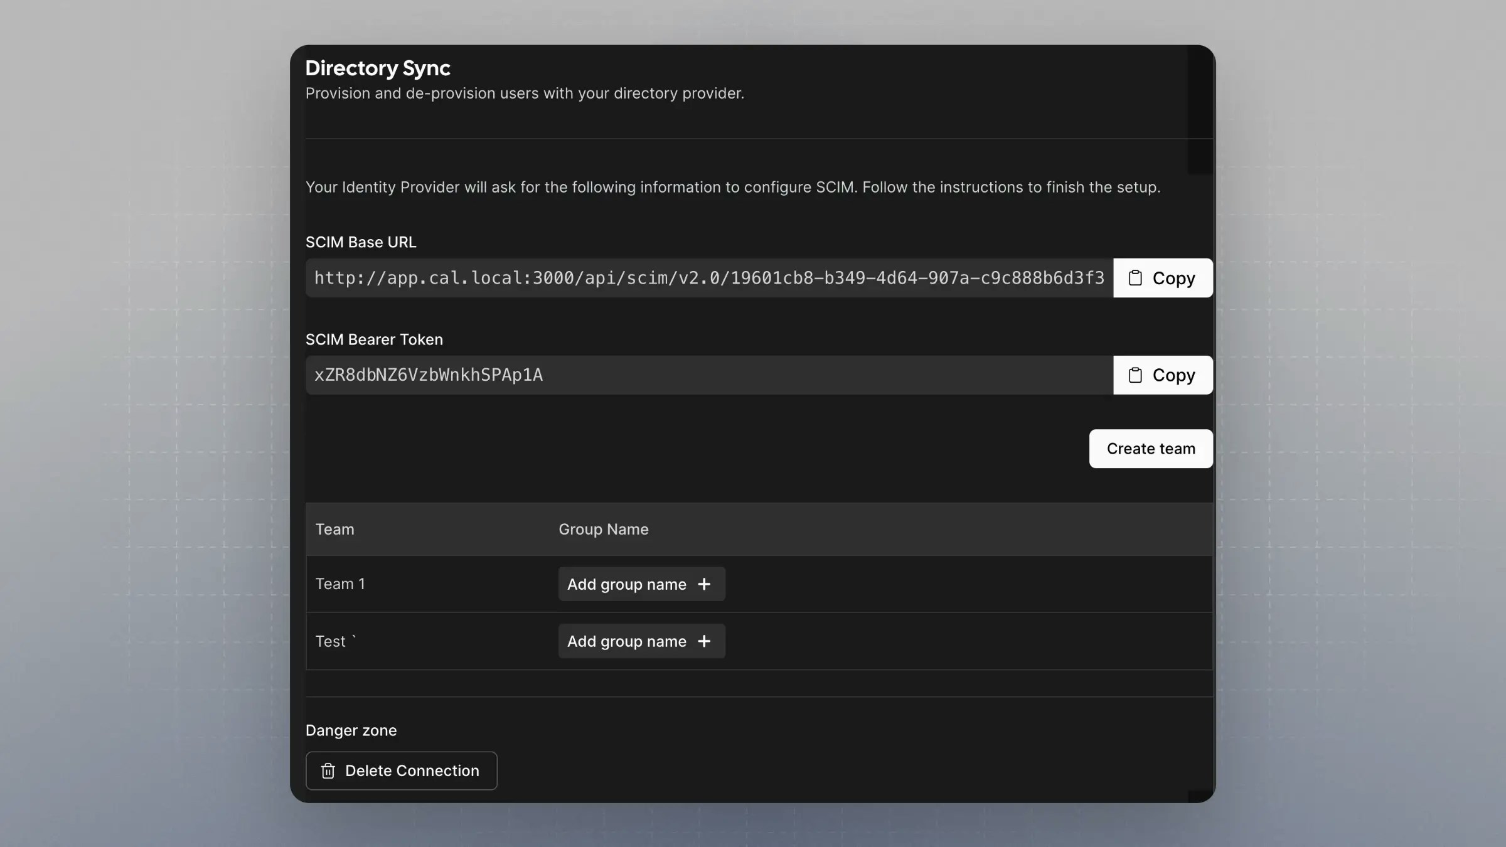The image size is (1506, 847).
Task: Click clipboard icon beside SCIM Bearer Token
Action: pyautogui.click(x=1135, y=375)
